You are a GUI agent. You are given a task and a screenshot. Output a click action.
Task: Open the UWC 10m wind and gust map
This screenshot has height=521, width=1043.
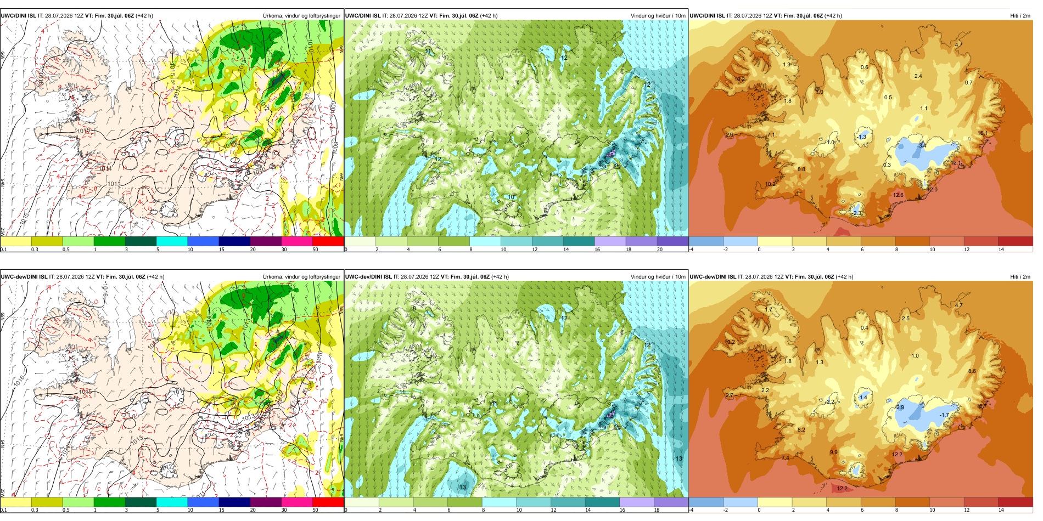click(517, 128)
